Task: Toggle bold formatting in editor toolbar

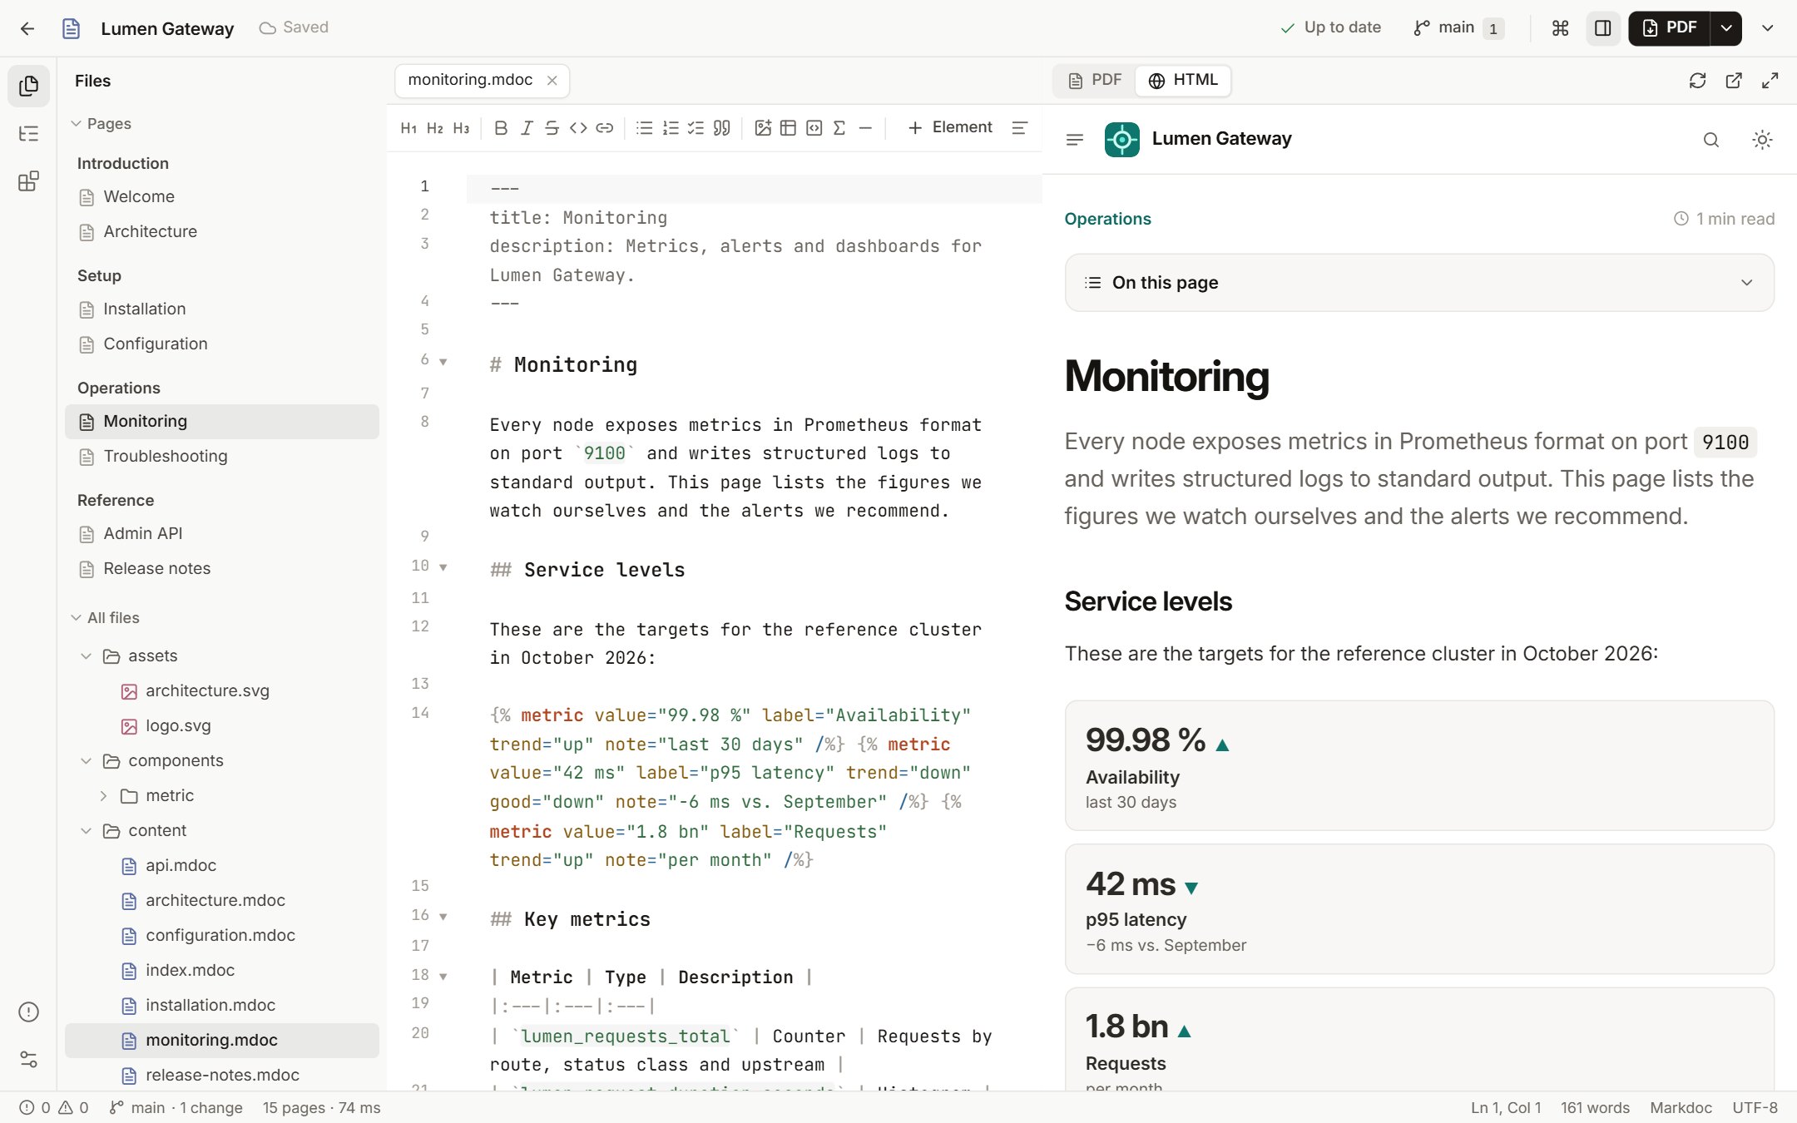Action: click(x=501, y=127)
